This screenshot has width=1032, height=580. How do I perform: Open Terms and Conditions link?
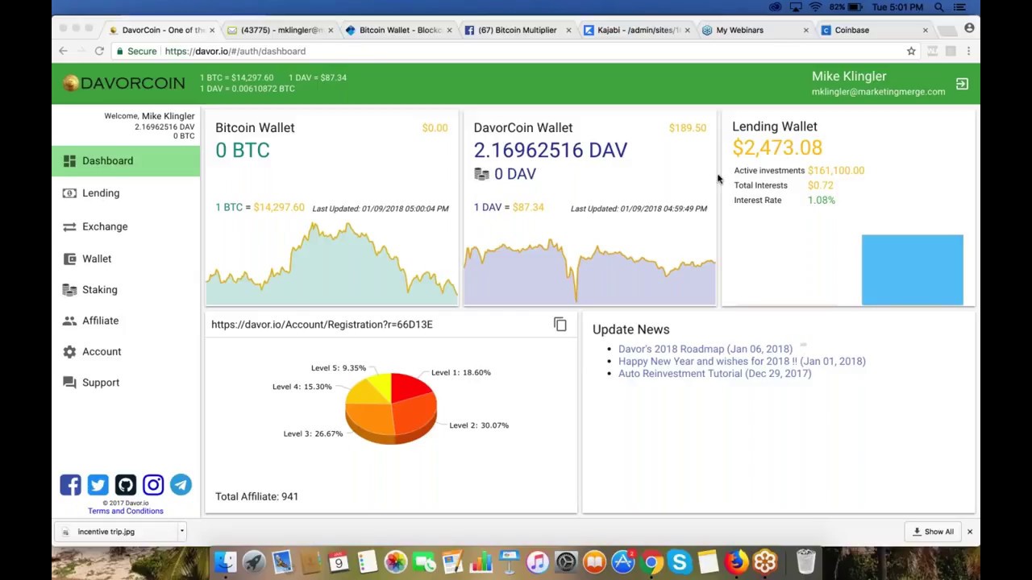click(x=126, y=511)
